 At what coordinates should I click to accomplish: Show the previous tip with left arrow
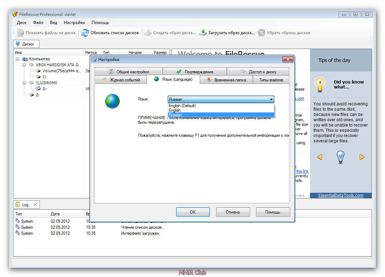[319, 157]
